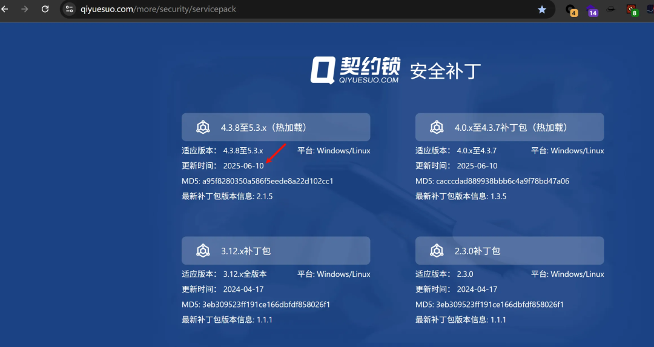Click the 安全补丁 page title
Viewport: 654px width, 347px height.
446,71
